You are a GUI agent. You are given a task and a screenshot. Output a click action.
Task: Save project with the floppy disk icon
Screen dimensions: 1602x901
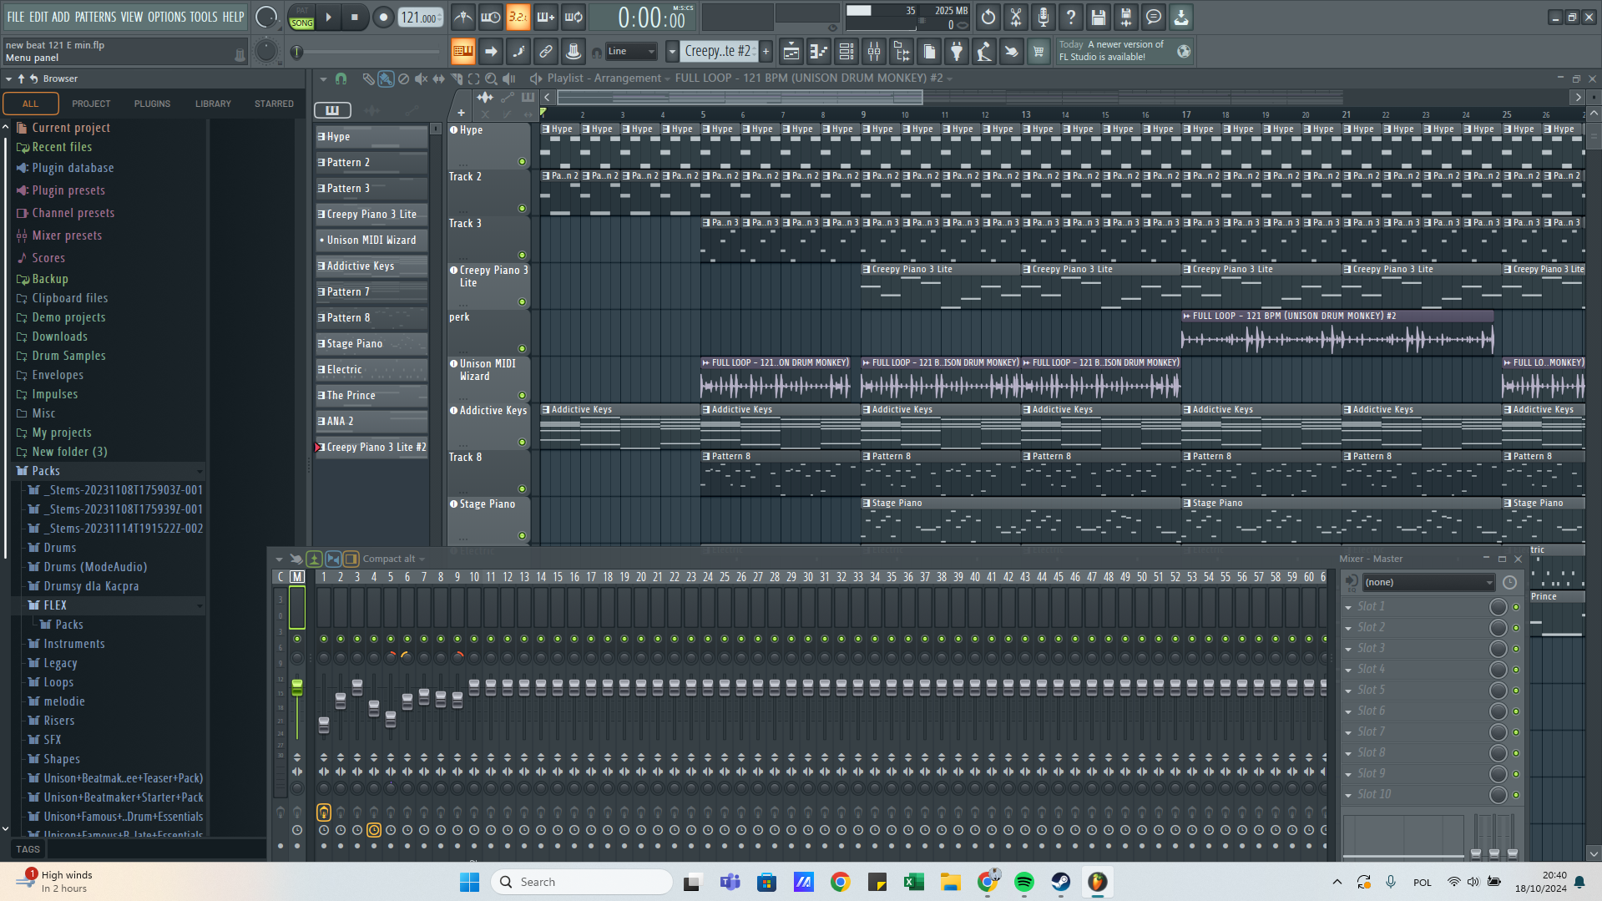pos(1099,17)
